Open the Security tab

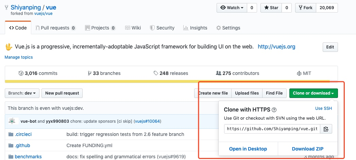(162, 28)
